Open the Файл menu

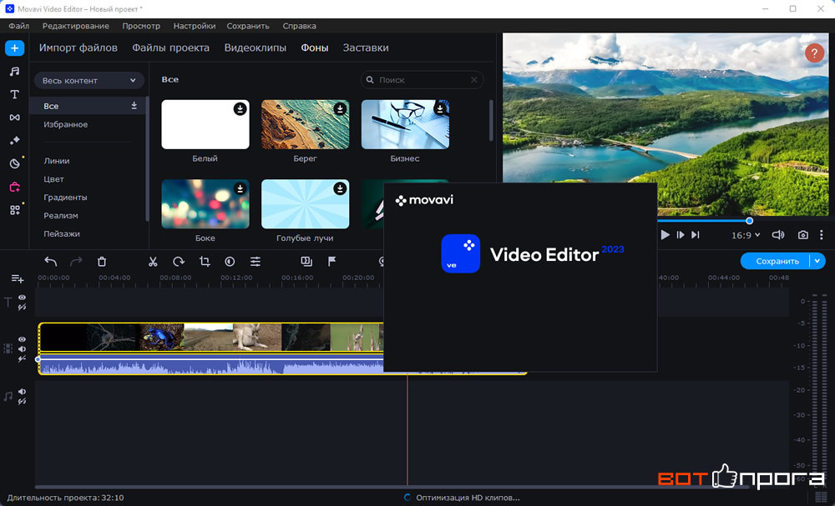click(x=18, y=26)
